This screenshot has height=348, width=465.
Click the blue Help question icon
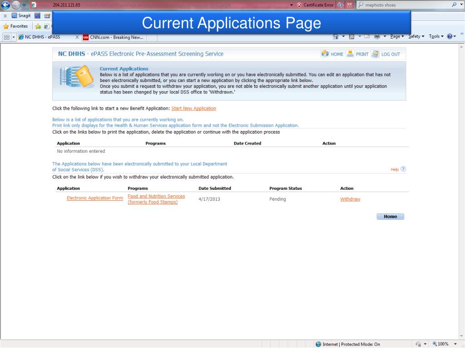click(x=451, y=36)
